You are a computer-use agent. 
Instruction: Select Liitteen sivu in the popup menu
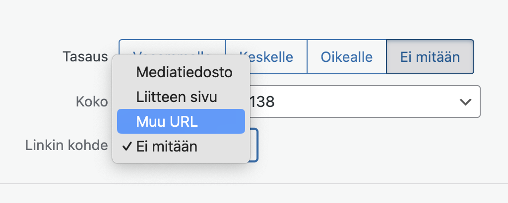click(177, 97)
